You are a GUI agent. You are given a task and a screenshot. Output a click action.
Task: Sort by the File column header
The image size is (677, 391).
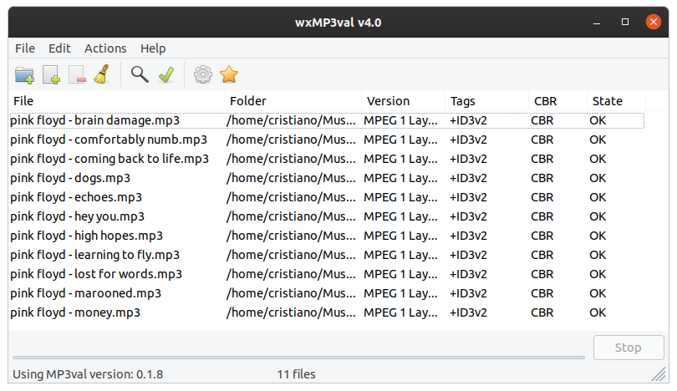(x=116, y=101)
